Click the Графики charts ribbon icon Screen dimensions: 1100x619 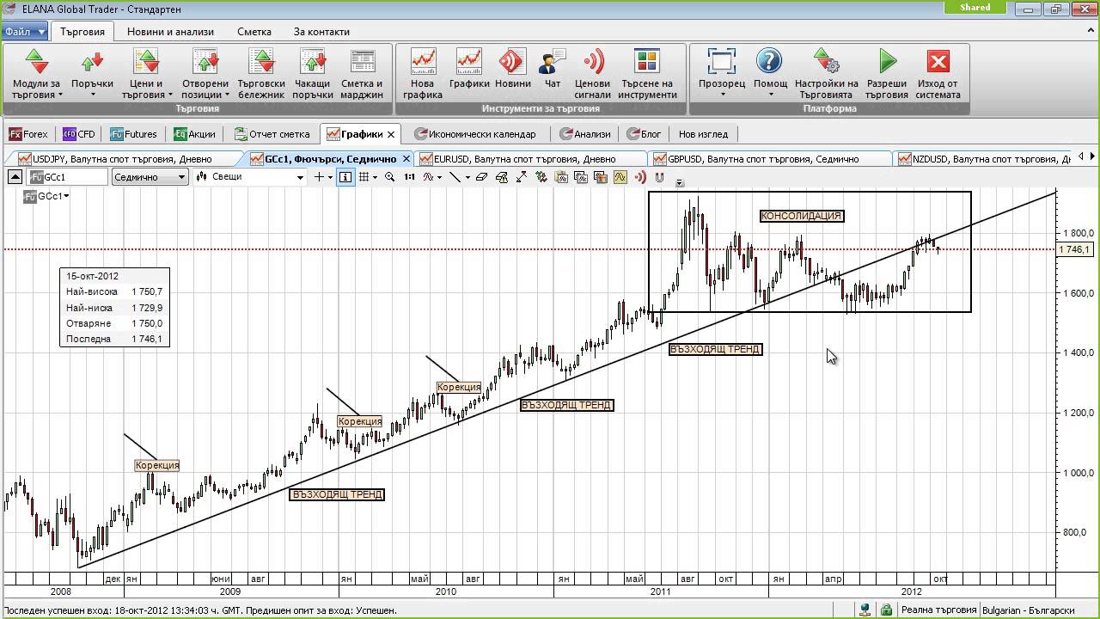point(469,63)
